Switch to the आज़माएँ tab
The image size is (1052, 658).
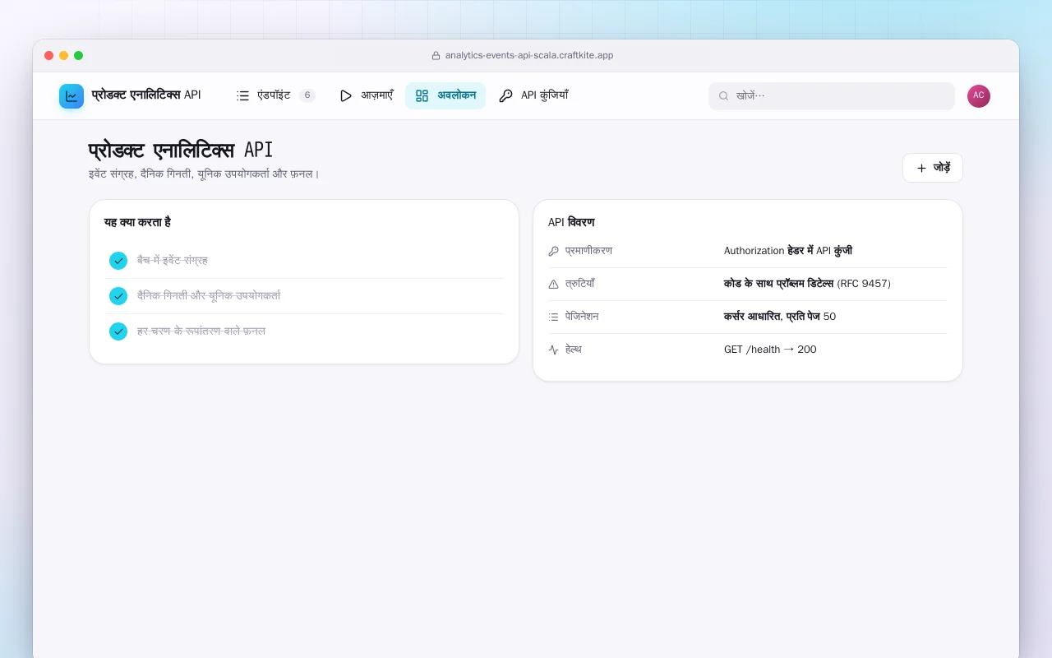367,95
